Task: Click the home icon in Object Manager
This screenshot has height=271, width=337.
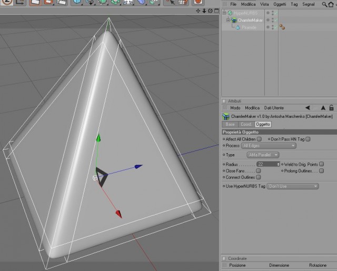Action: click(331, 4)
